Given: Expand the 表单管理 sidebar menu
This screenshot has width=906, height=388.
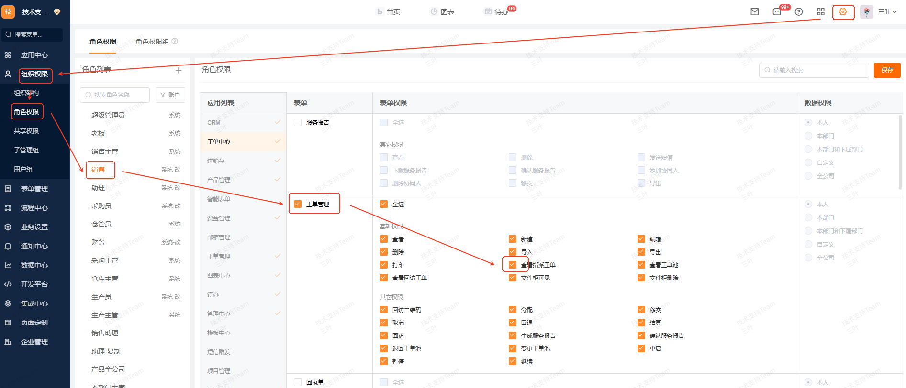Looking at the screenshot, I should pyautogui.click(x=34, y=189).
